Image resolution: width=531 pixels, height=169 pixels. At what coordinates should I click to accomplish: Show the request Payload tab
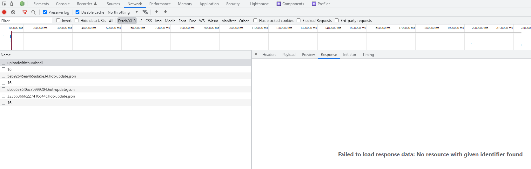(289, 55)
